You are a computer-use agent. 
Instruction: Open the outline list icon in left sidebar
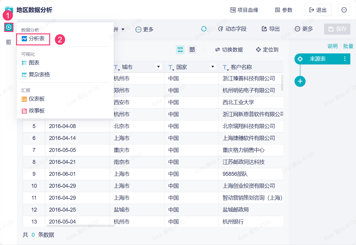tap(9, 42)
